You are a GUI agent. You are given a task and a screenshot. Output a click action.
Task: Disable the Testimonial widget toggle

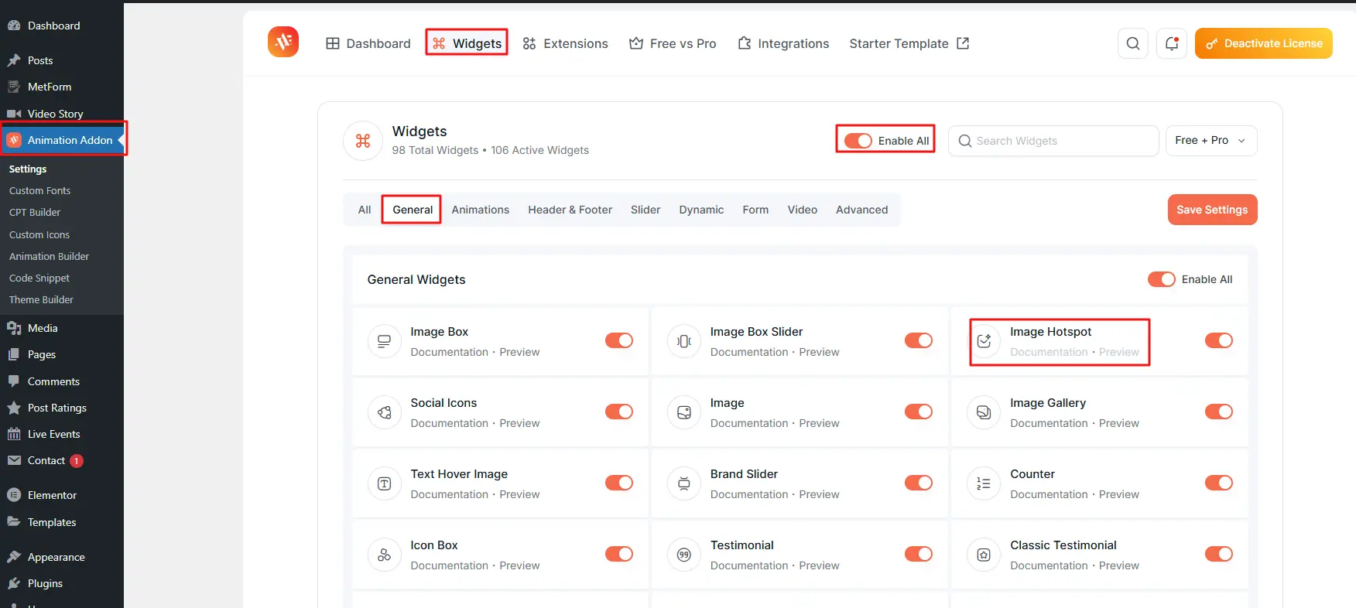(x=919, y=554)
